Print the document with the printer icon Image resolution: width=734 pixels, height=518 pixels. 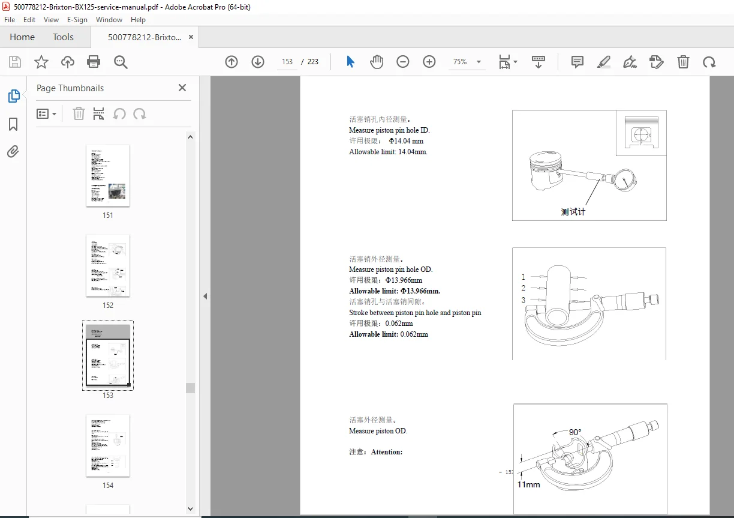point(94,62)
